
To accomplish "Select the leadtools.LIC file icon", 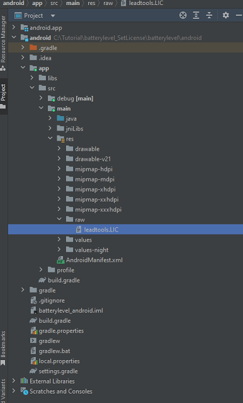I will [79, 230].
